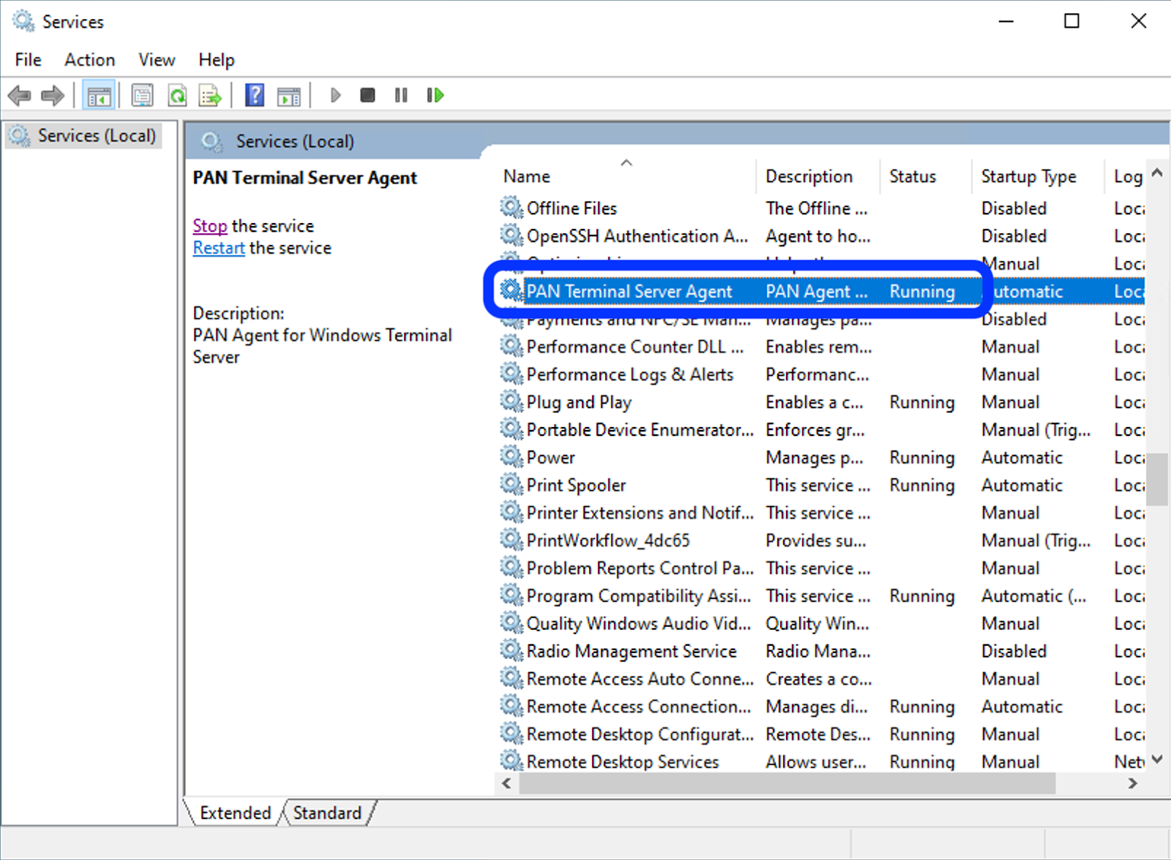
Task: Start the selected service
Action: tap(334, 95)
